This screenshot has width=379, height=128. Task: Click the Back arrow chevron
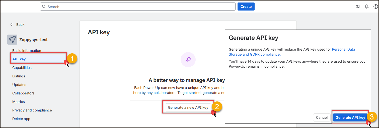pyautogui.click(x=12, y=25)
